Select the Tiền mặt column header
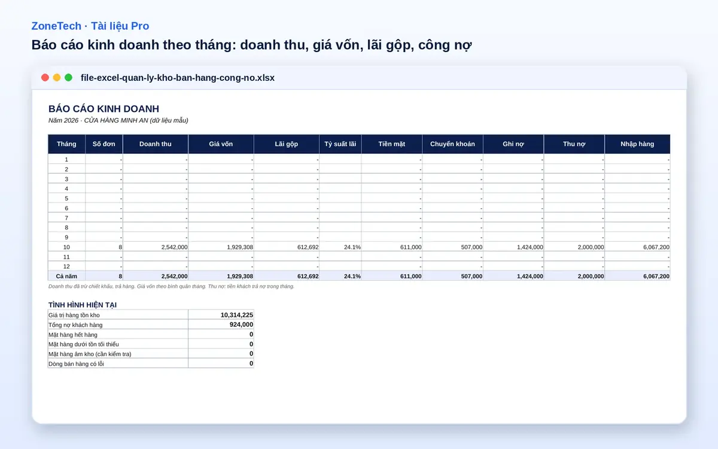 pyautogui.click(x=392, y=144)
